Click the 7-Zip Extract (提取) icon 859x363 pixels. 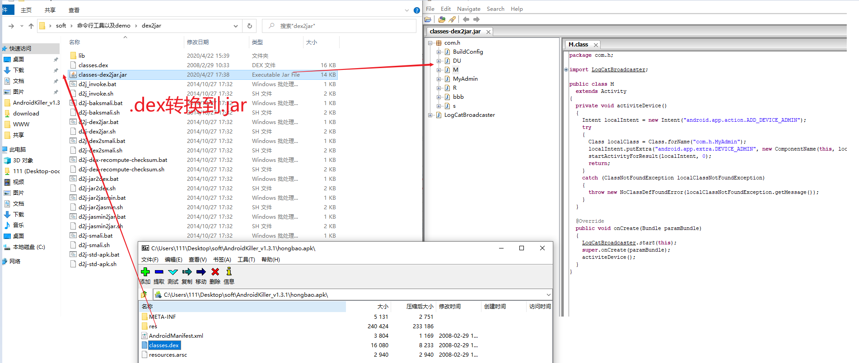pyautogui.click(x=159, y=271)
